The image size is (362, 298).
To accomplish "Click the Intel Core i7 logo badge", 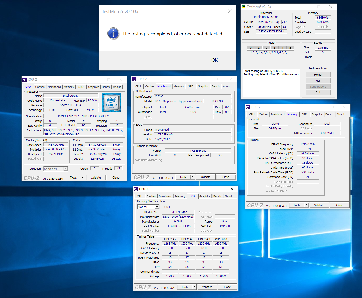I will coord(112,103).
